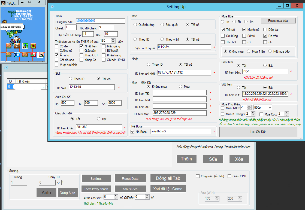Click the ID column header in account list

[x=10, y=81]
